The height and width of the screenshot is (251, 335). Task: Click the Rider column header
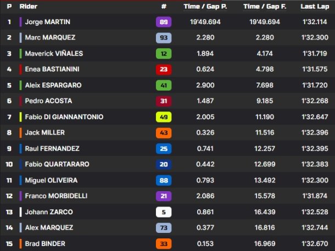(x=29, y=7)
